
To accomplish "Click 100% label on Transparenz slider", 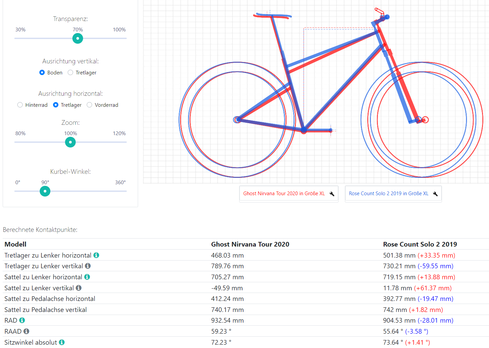I will click(119, 30).
